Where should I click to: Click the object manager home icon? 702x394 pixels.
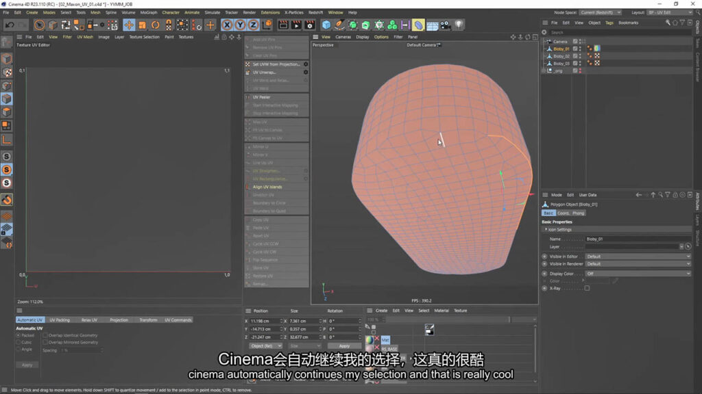point(675,23)
